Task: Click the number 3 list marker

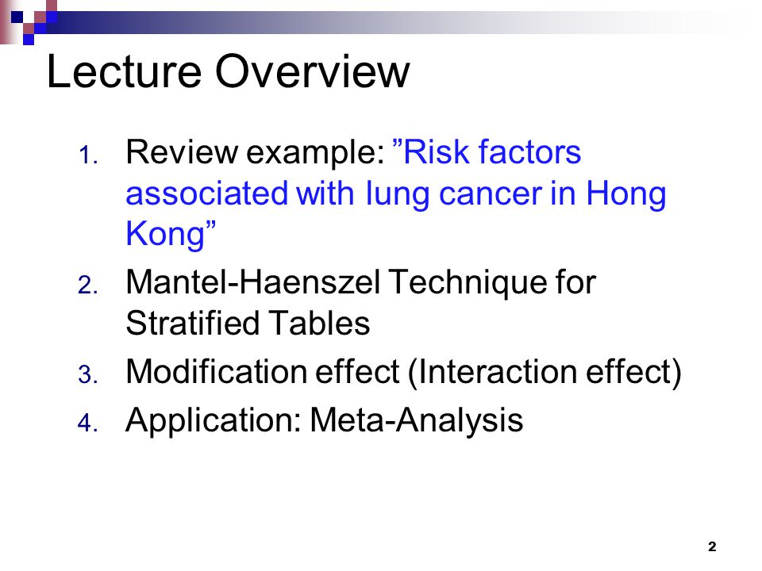Action: (88, 375)
